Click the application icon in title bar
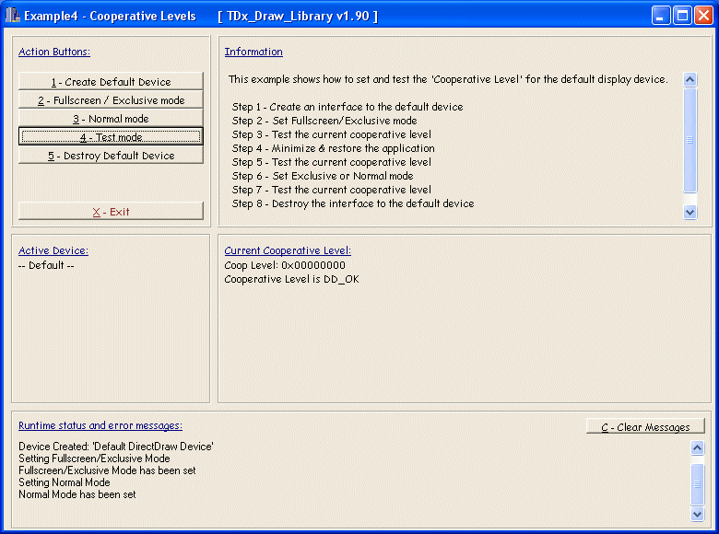This screenshot has width=719, height=534. point(13,16)
